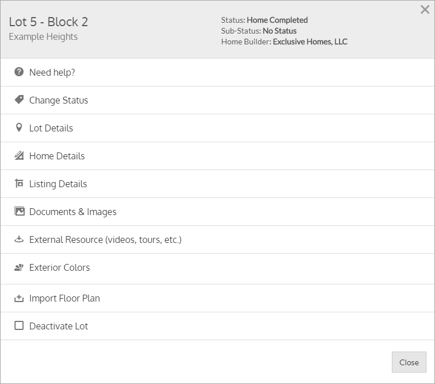Click the Import Floor Plan upload icon
This screenshot has height=384, width=435.
[19, 298]
